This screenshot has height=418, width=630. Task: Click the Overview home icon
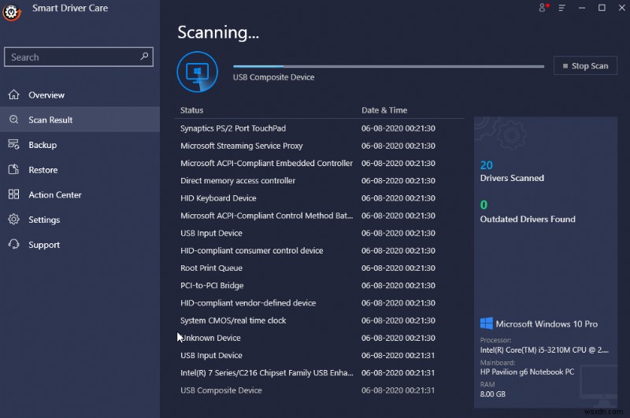(13, 95)
